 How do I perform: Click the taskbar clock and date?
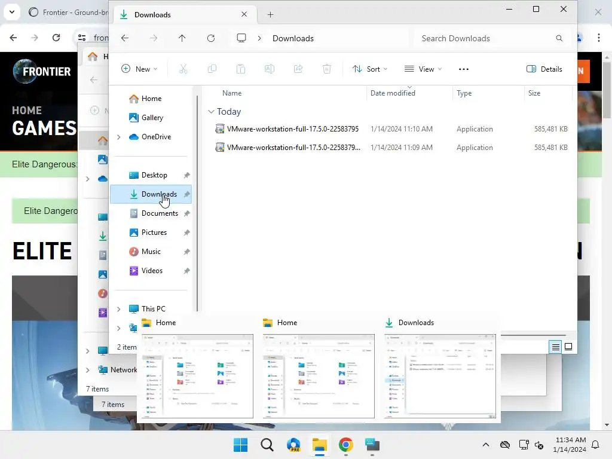point(570,445)
